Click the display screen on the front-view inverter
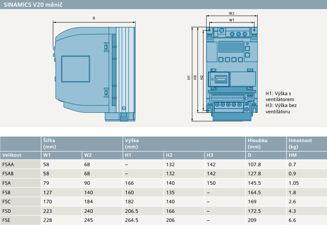This screenshot has width=327, height=225. click(x=230, y=46)
